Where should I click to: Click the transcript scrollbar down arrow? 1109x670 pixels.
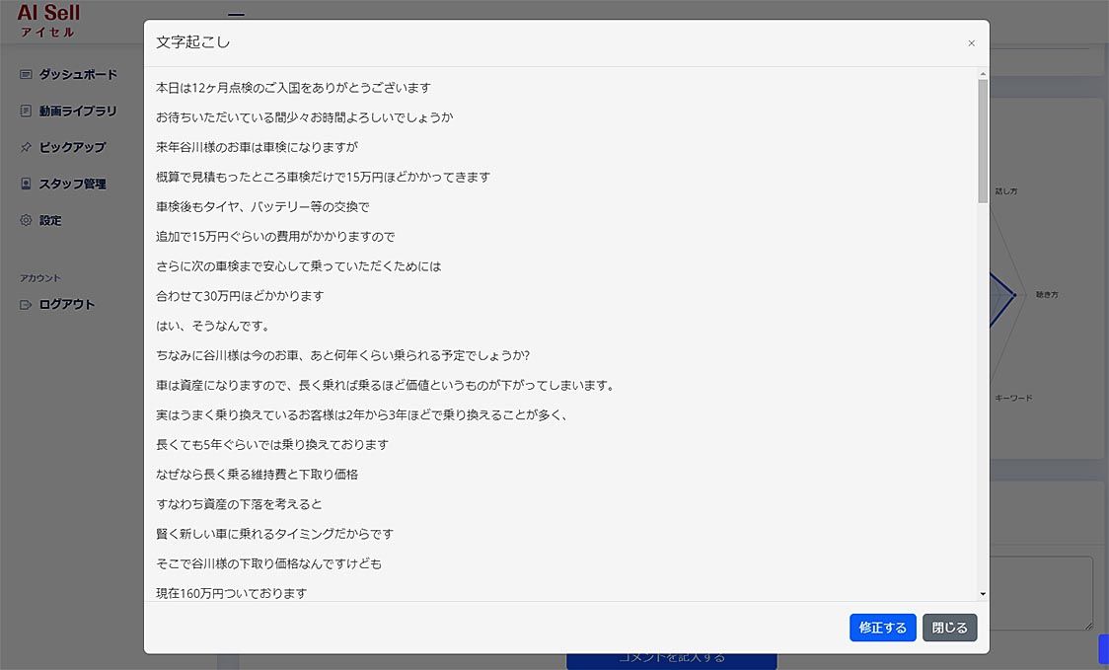[982, 594]
